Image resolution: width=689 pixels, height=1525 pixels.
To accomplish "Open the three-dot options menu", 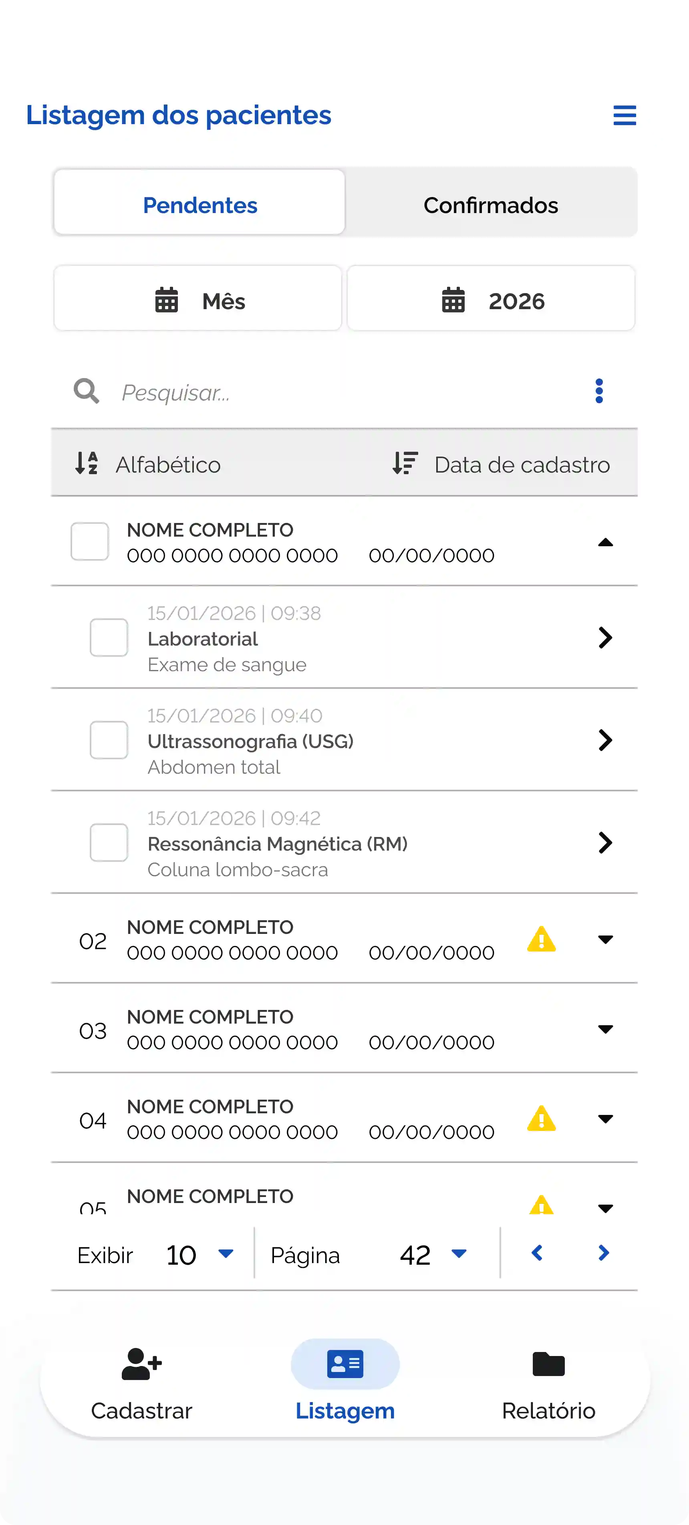I will (x=599, y=391).
